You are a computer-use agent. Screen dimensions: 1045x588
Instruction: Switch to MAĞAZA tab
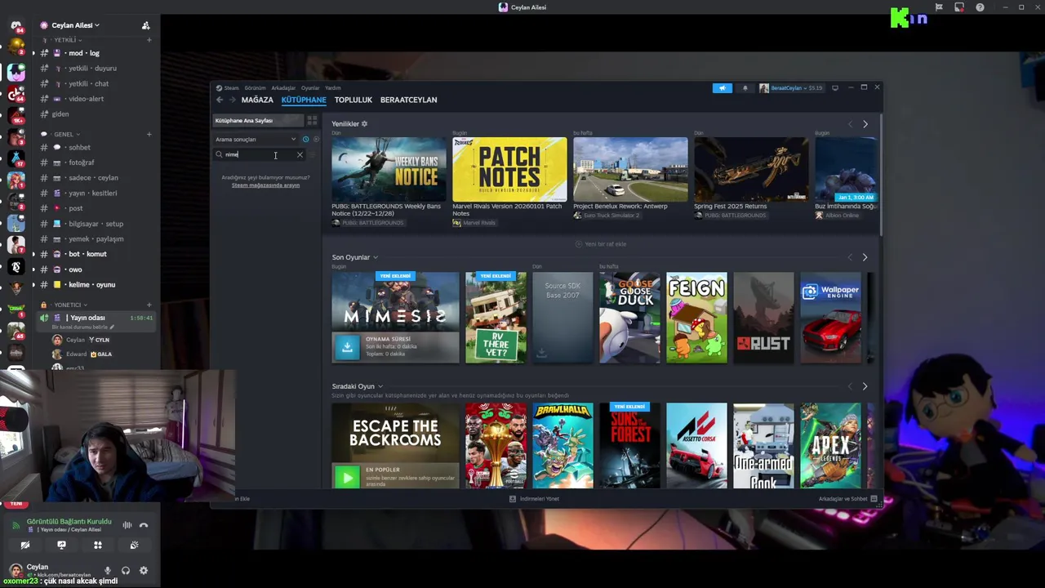pos(257,100)
